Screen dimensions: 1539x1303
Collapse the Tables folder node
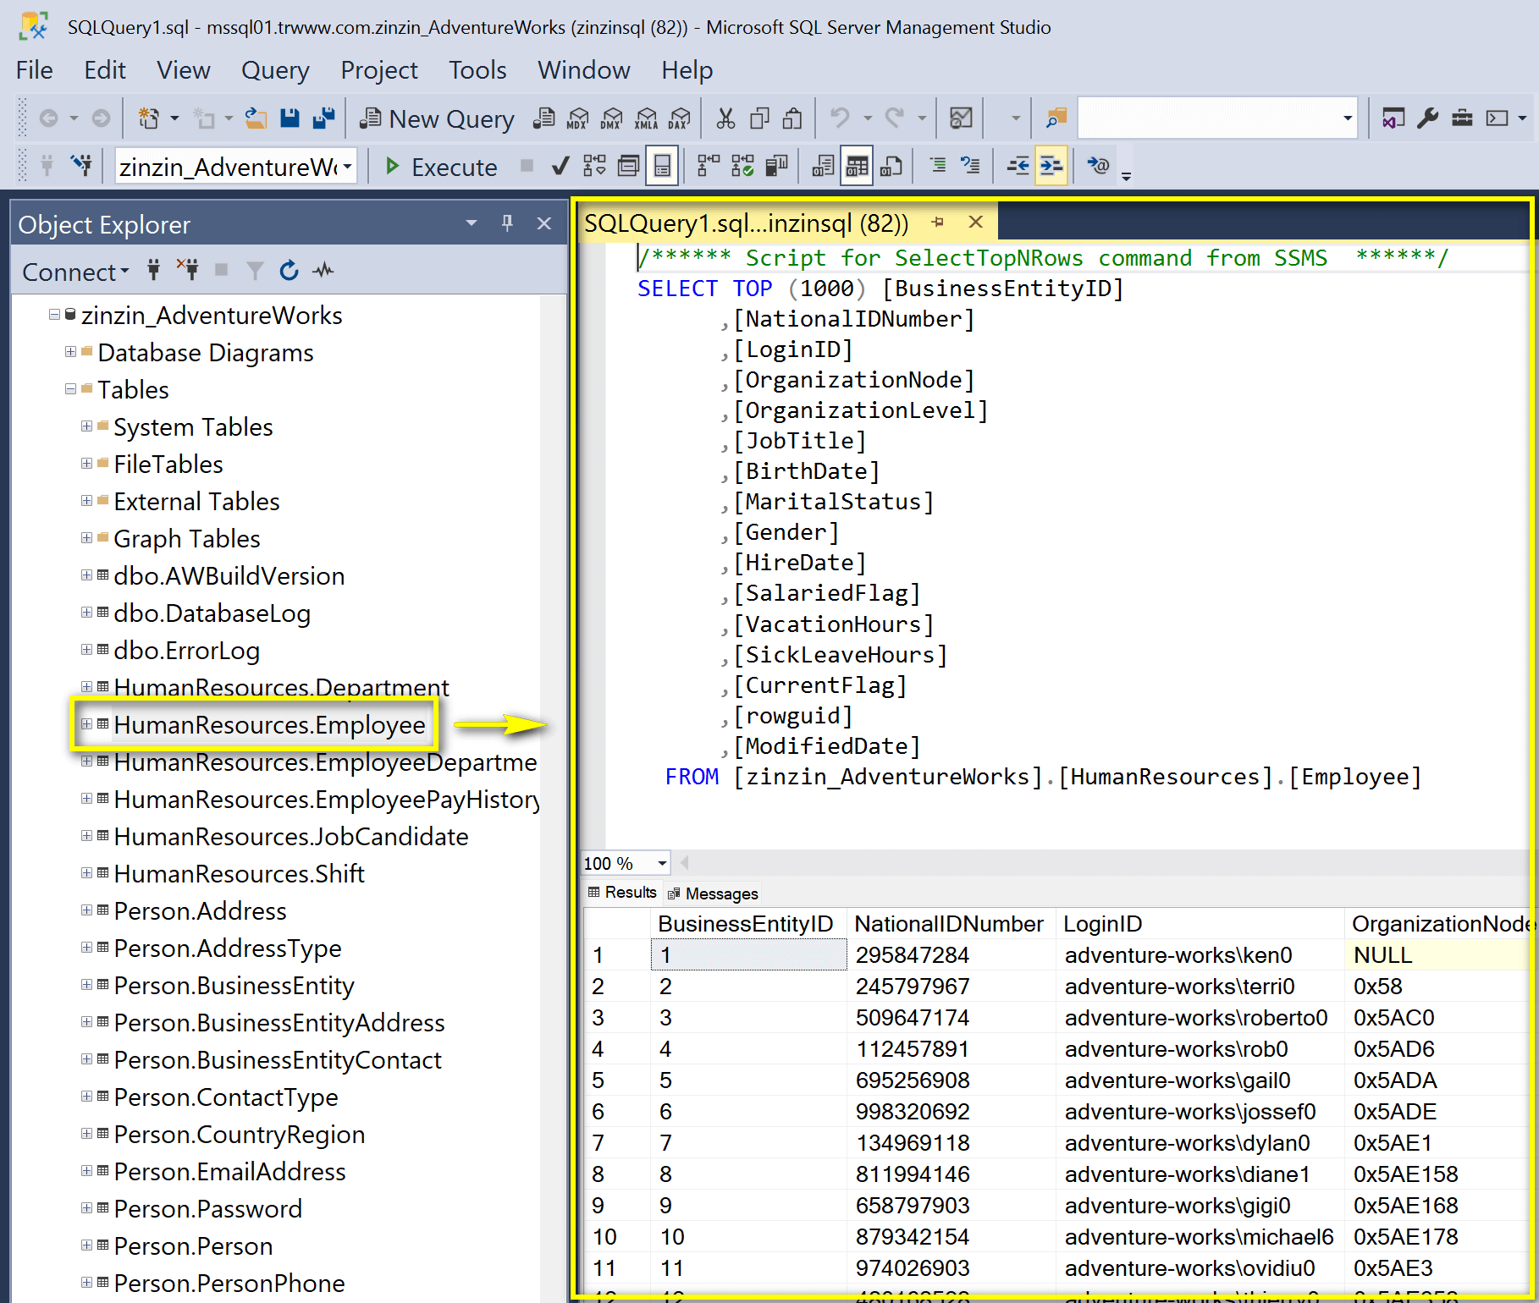tap(71, 389)
